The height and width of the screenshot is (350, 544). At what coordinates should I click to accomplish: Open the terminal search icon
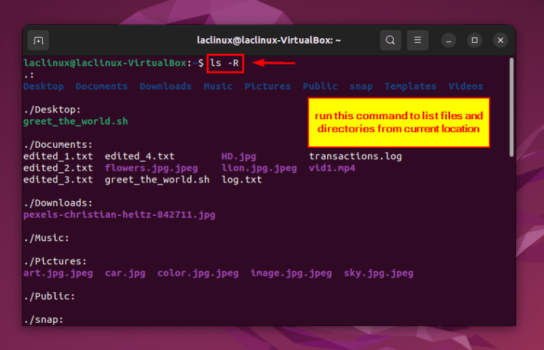(390, 40)
